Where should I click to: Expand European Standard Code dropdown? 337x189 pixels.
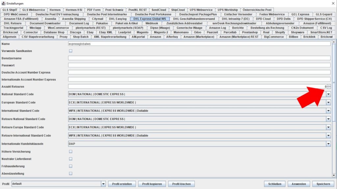328,103
